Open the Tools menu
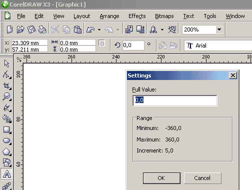The image size is (252, 190). (x=210, y=16)
